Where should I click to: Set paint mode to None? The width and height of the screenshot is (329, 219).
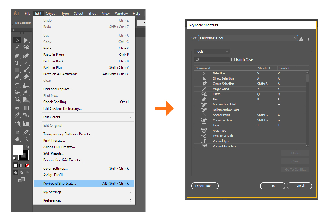point(27,165)
